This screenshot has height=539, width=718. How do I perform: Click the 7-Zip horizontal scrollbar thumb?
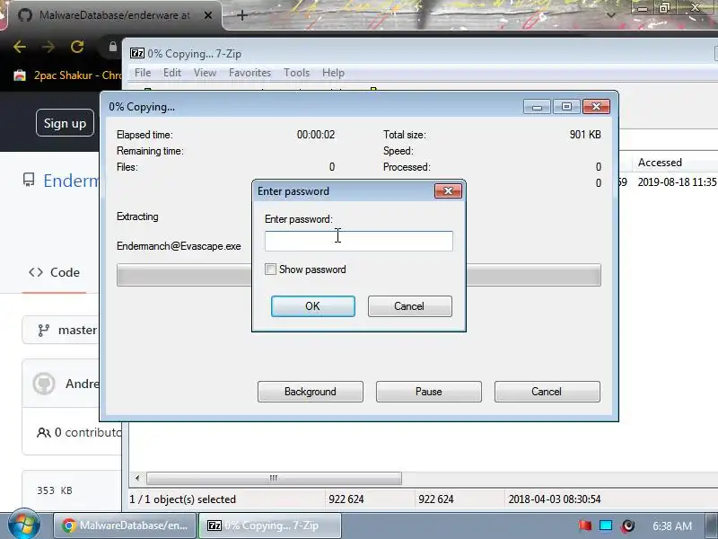click(x=274, y=478)
